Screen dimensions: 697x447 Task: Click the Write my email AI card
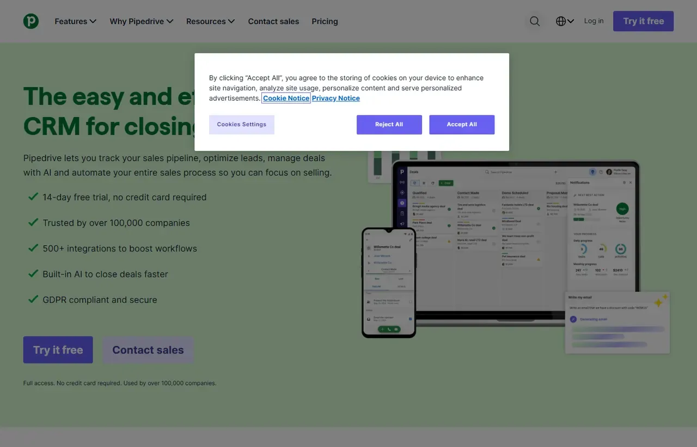pyautogui.click(x=617, y=322)
